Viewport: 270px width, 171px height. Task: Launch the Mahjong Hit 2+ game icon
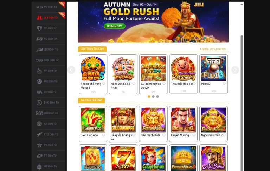pyautogui.click(x=153, y=68)
